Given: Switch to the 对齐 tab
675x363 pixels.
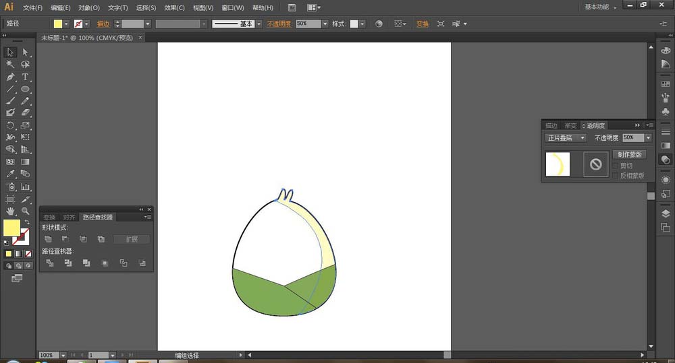Looking at the screenshot, I should click(x=69, y=218).
